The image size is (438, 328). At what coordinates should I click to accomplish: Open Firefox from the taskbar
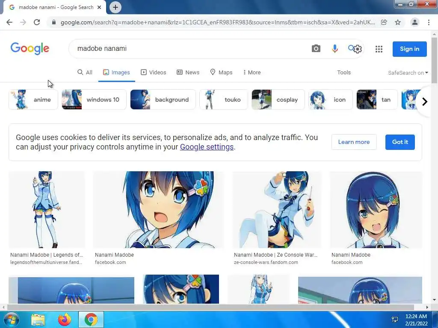(65, 319)
